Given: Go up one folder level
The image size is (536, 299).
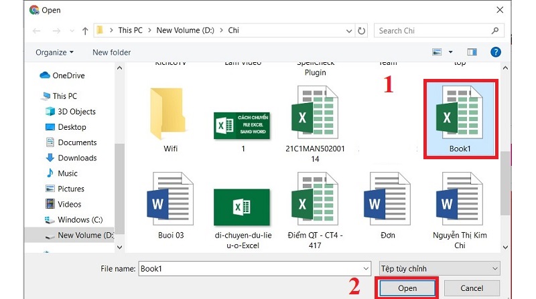Looking at the screenshot, I should tap(85, 31).
